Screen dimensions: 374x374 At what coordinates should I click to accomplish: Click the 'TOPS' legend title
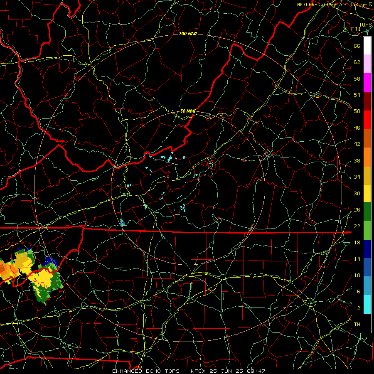pos(365,25)
